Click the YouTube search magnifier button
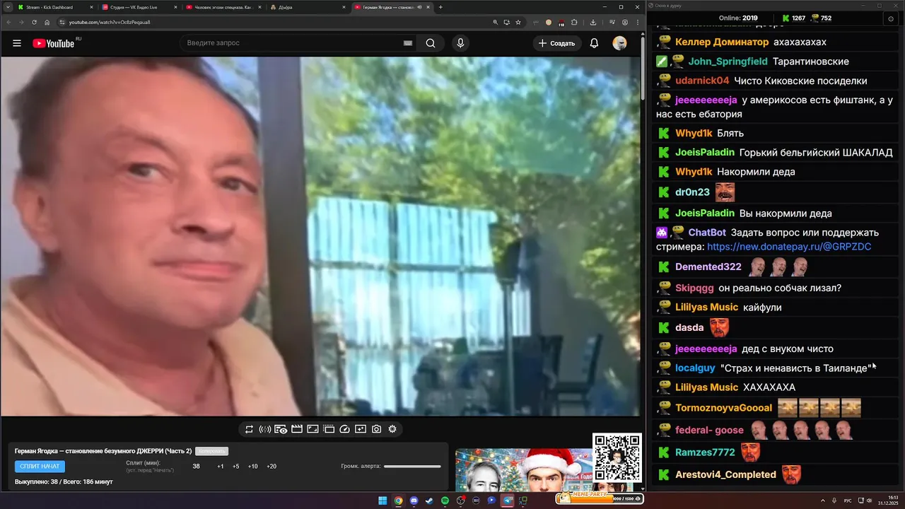 click(431, 43)
